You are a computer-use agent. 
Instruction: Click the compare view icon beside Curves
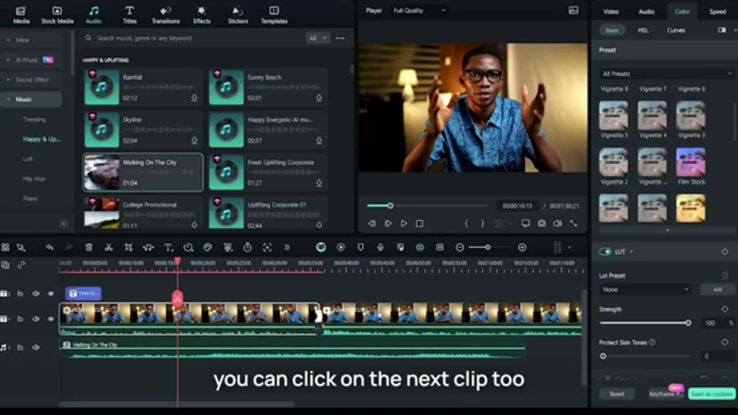point(722,30)
